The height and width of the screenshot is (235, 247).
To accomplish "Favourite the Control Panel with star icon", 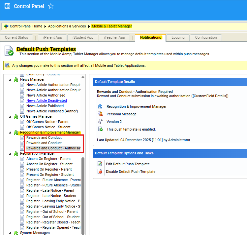I will pos(51,6).
